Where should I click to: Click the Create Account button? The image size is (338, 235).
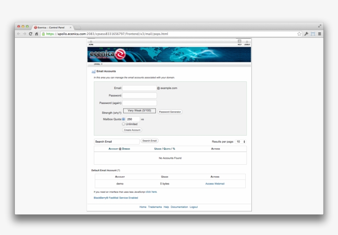(132, 130)
